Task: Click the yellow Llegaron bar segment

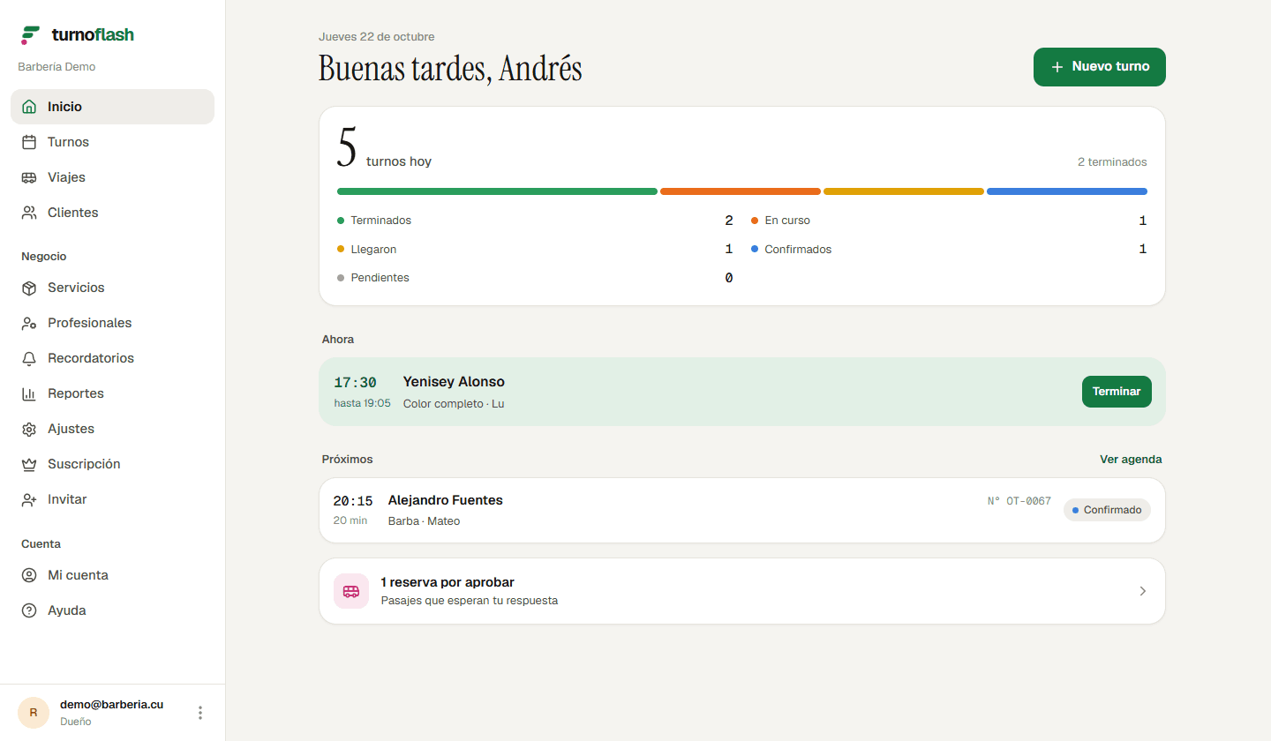Action: [x=904, y=191]
